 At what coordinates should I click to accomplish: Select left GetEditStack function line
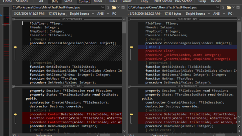pyautogui.click(x=72, y=67)
